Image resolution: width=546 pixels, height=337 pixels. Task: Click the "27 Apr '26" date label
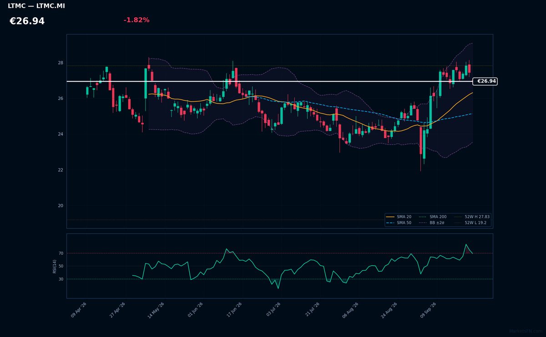(x=117, y=310)
